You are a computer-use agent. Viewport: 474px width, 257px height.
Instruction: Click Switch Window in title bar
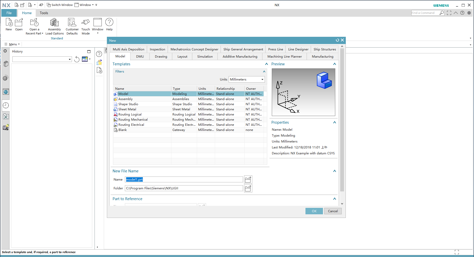coord(60,5)
